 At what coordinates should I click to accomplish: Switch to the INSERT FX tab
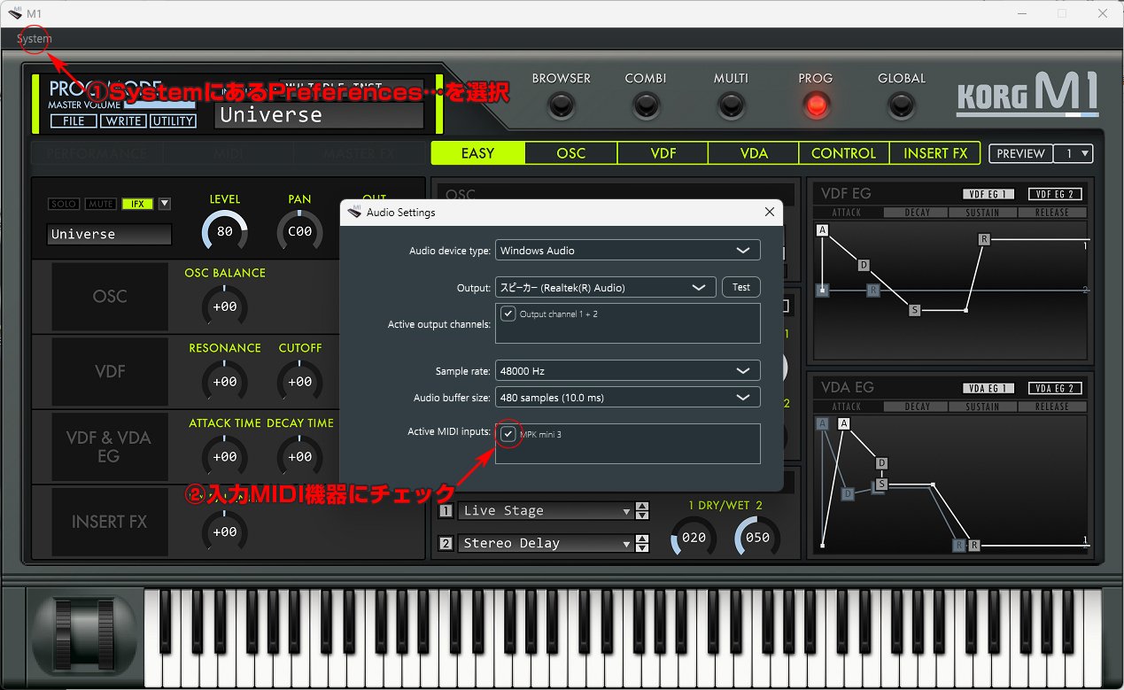tap(935, 153)
